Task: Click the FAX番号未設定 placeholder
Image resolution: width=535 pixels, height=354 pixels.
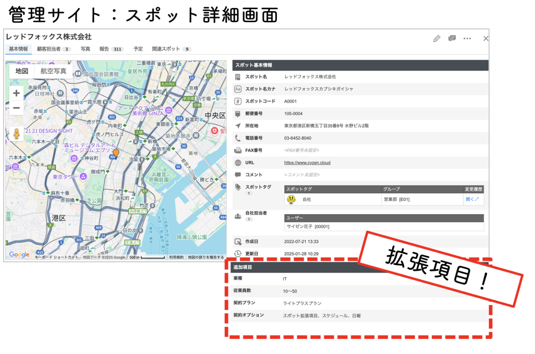Action: click(302, 151)
